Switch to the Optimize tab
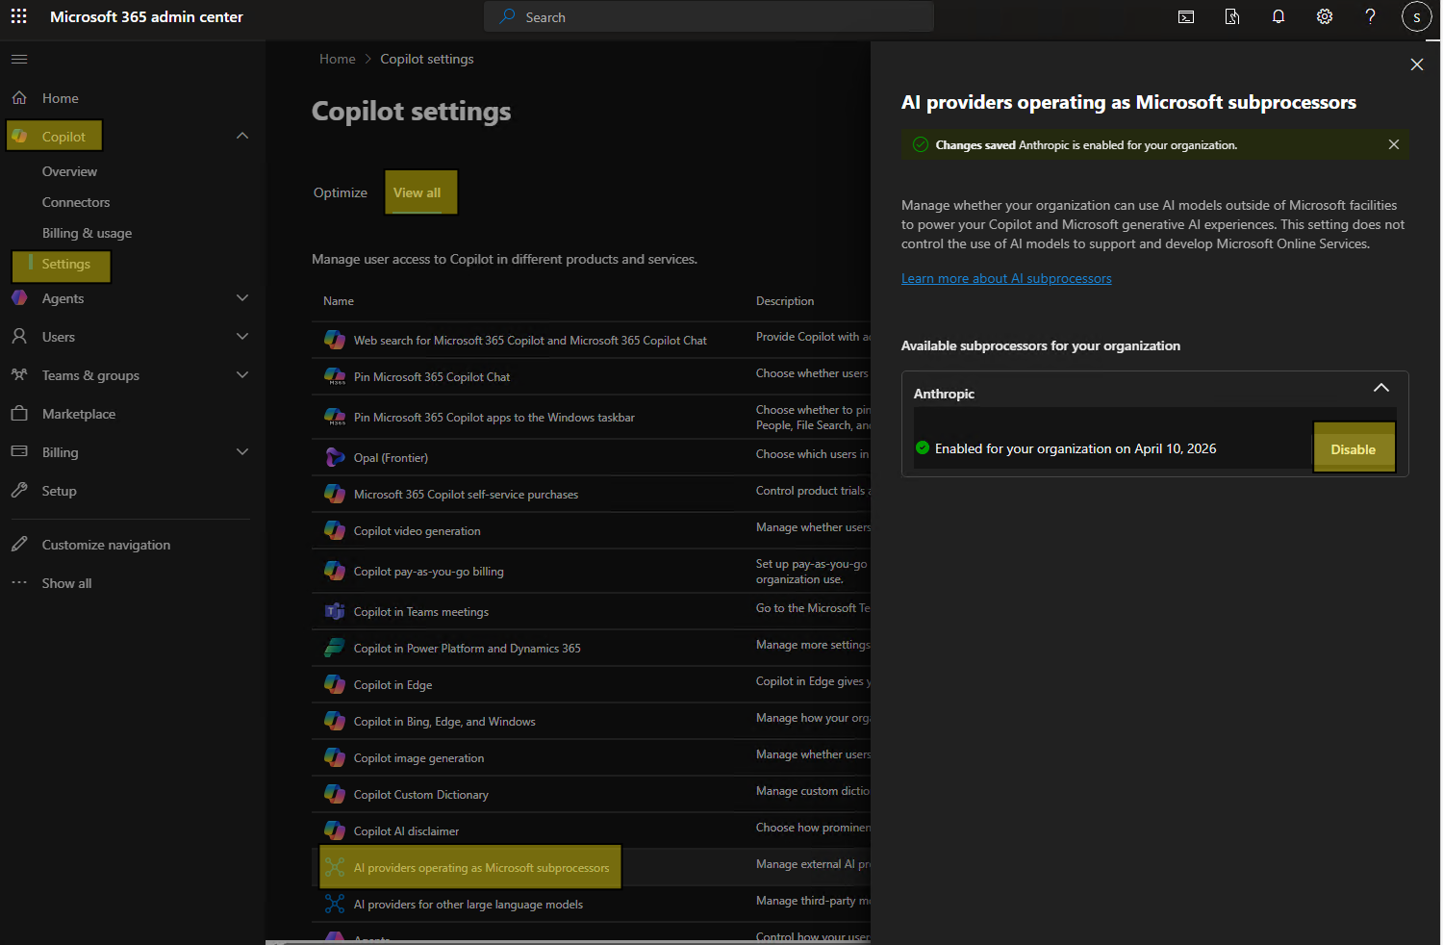 point(341,192)
